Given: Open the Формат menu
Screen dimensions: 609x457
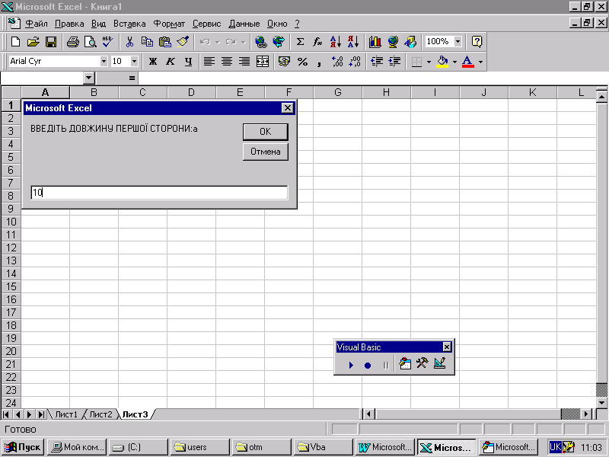Looking at the screenshot, I should click(x=169, y=24).
